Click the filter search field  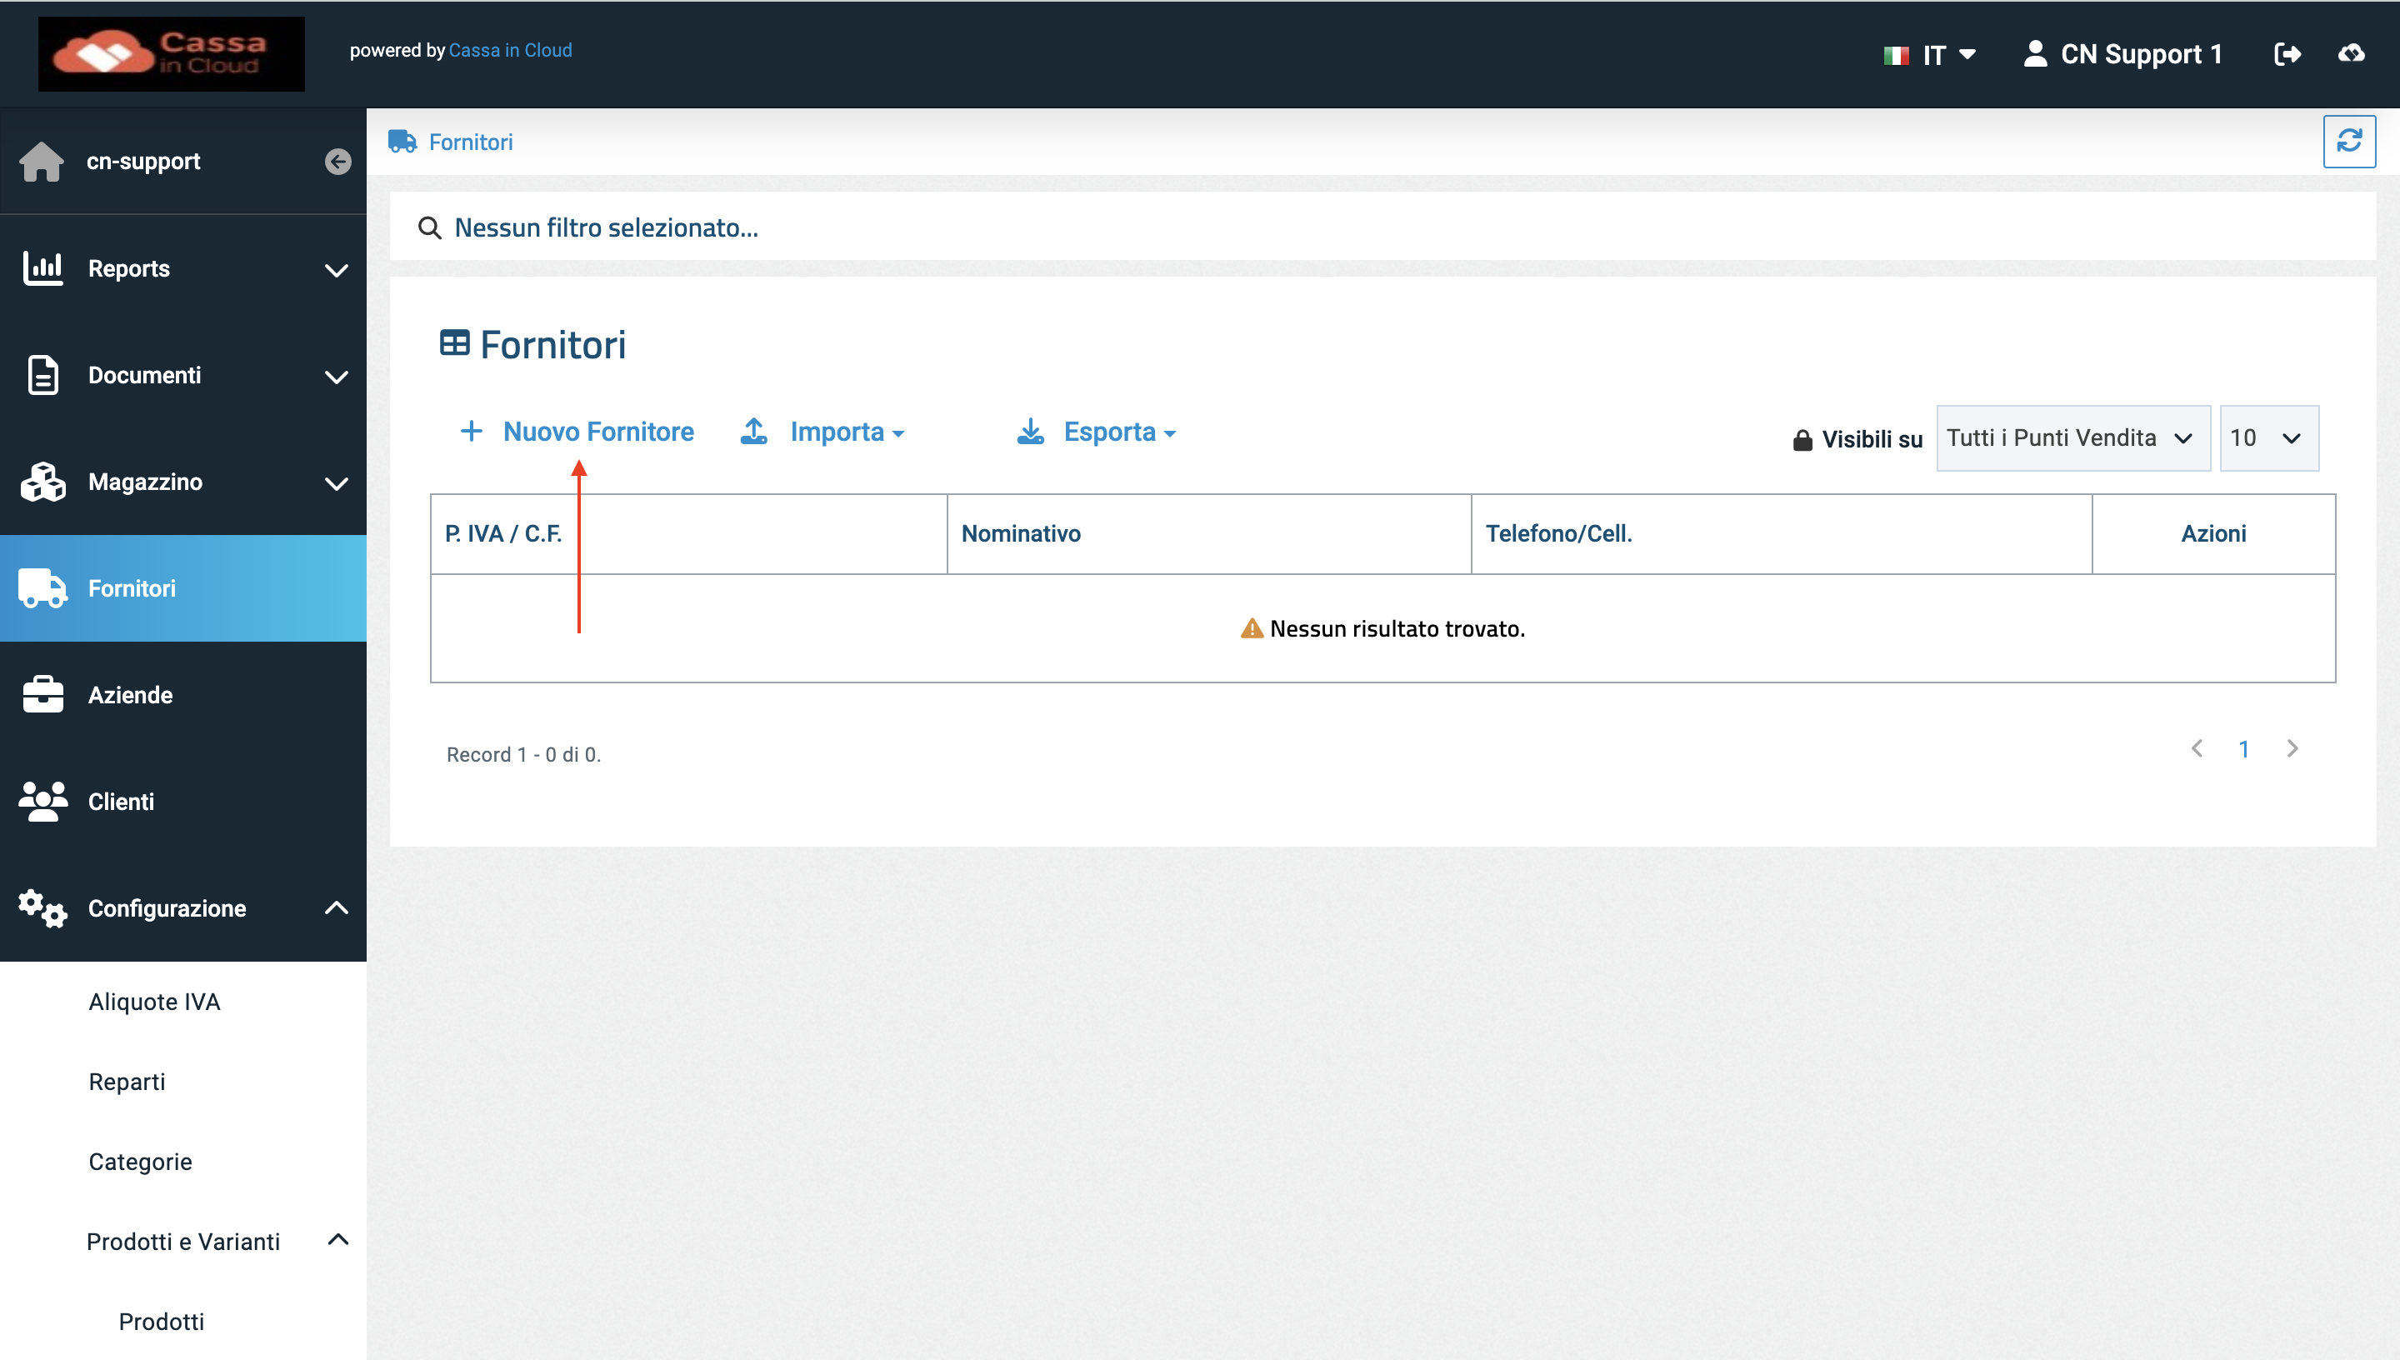point(1382,227)
